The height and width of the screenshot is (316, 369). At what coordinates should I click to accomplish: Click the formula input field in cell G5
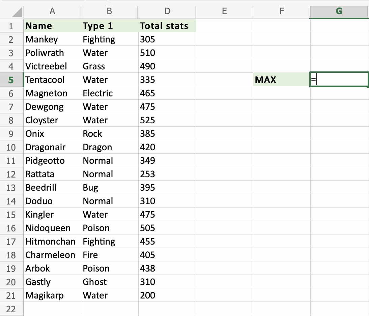point(339,80)
